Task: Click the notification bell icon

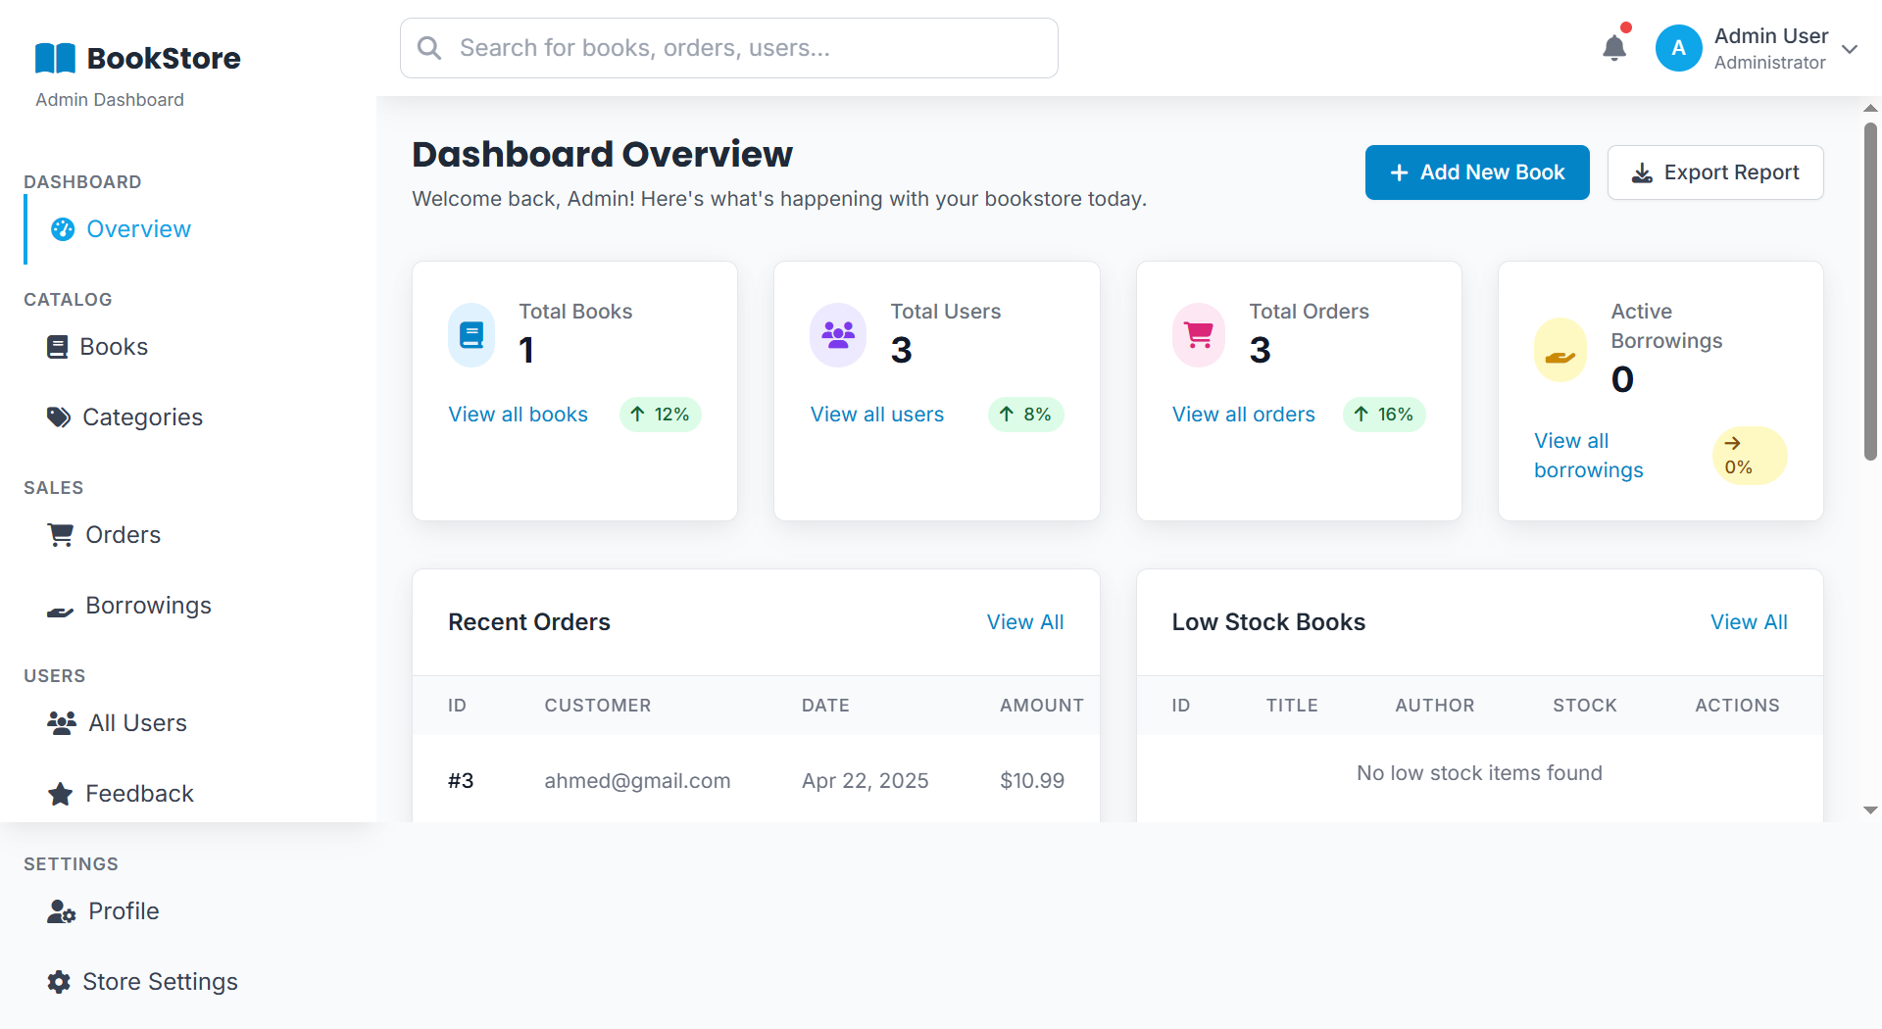Action: [1613, 47]
